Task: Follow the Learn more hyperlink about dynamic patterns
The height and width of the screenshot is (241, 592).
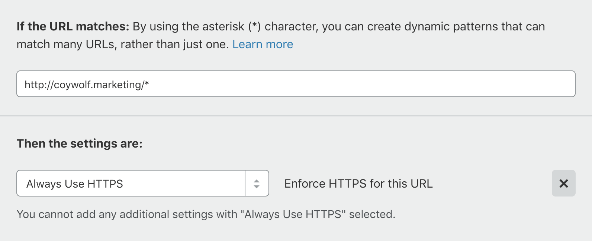Action: pos(263,44)
